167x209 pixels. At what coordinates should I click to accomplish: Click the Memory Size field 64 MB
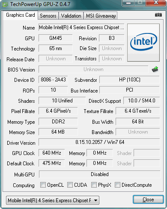point(58,132)
